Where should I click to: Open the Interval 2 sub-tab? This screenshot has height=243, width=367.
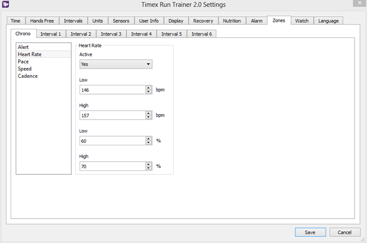pyautogui.click(x=81, y=34)
